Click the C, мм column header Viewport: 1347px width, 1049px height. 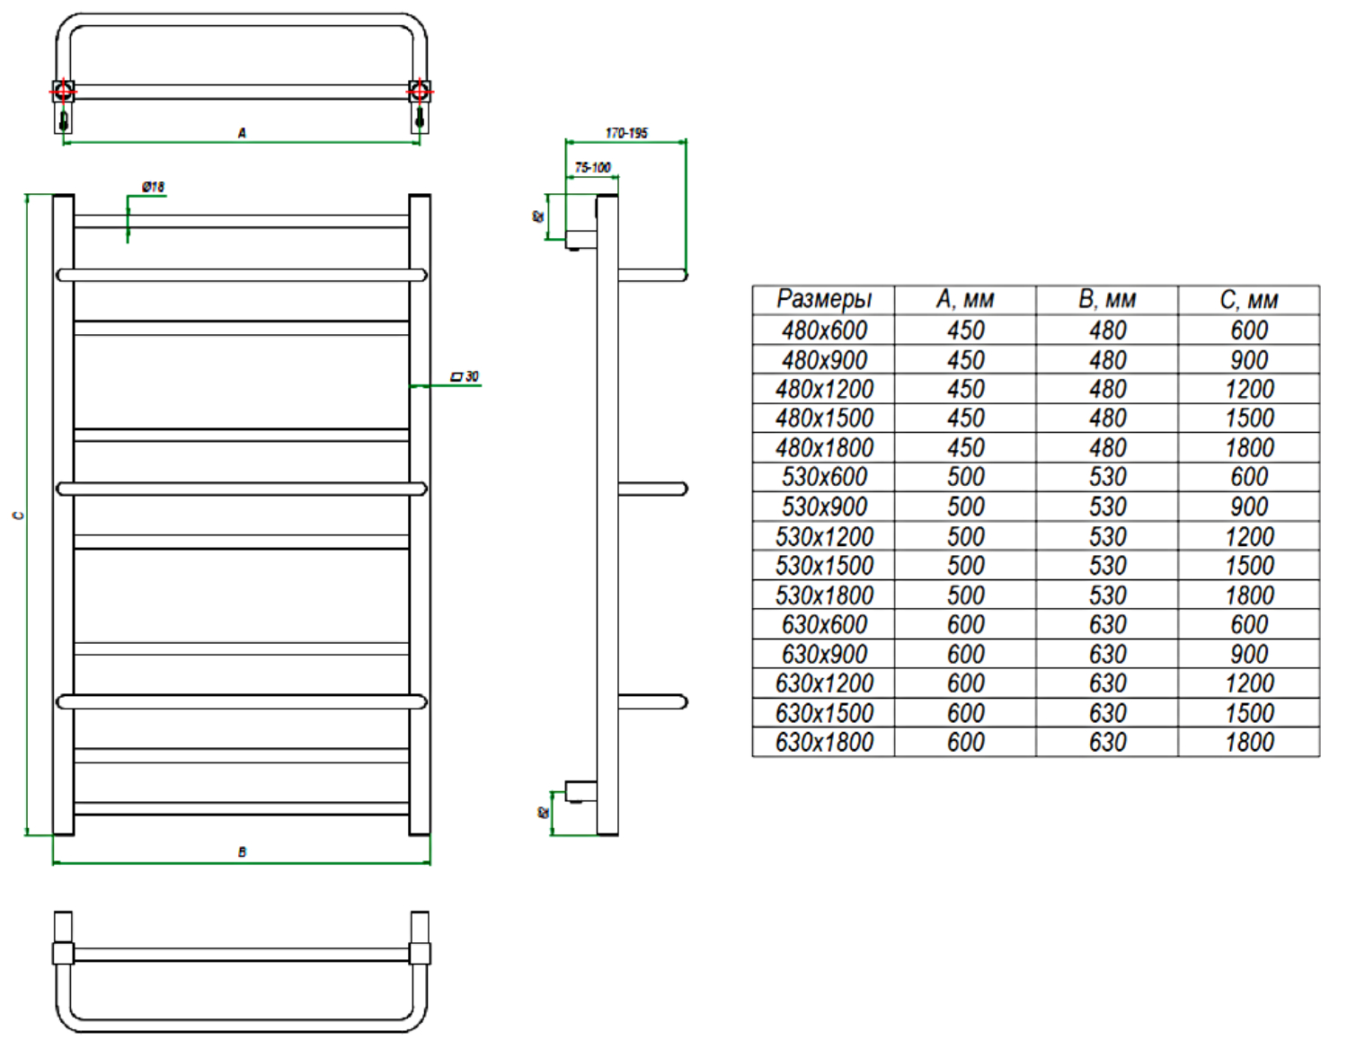pos(1249,300)
